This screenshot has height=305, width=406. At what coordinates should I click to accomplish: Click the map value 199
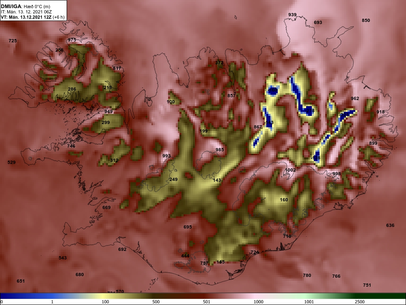[x=204, y=131]
